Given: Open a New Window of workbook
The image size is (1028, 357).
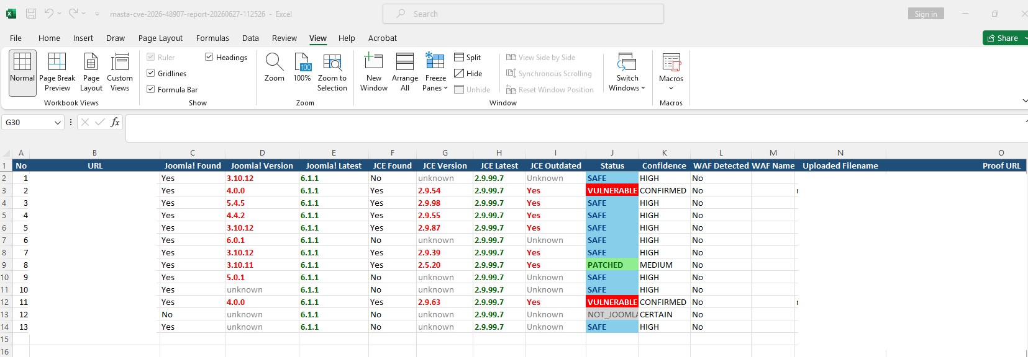Looking at the screenshot, I should point(374,73).
